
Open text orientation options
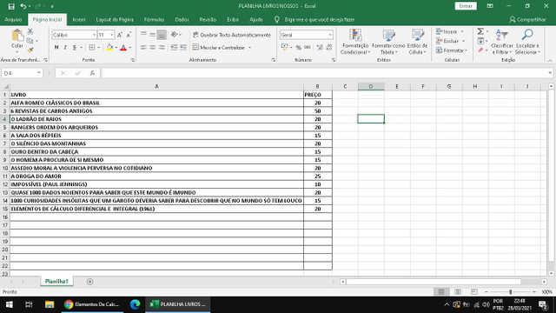[175, 35]
